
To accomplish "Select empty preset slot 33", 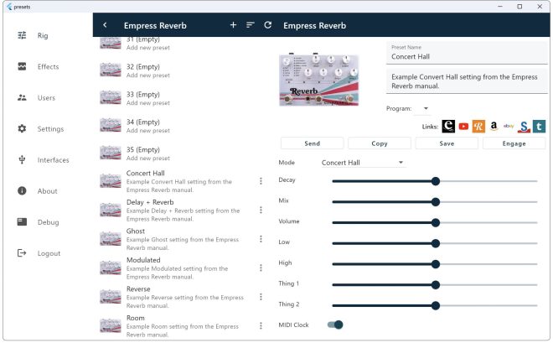I will pyautogui.click(x=182, y=98).
